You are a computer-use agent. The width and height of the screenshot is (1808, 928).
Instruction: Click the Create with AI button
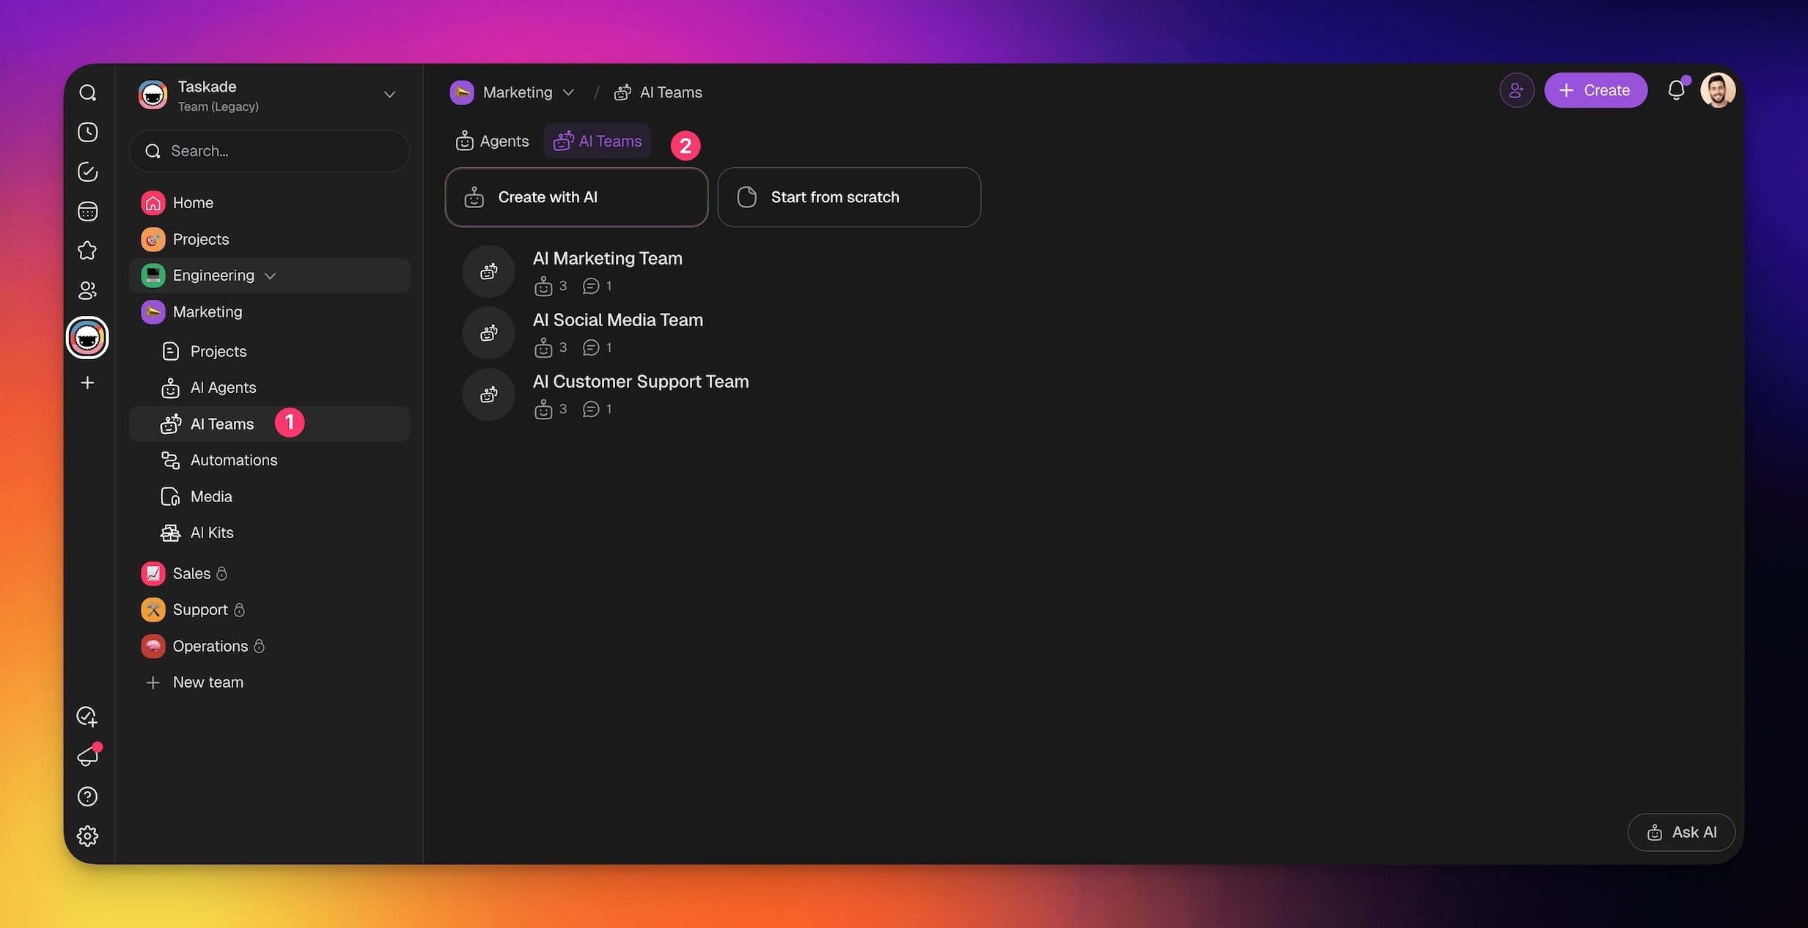point(576,197)
